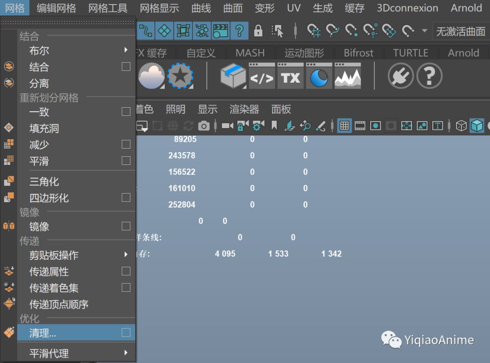Open the 减少 option box
The height and width of the screenshot is (363, 490).
tap(126, 144)
